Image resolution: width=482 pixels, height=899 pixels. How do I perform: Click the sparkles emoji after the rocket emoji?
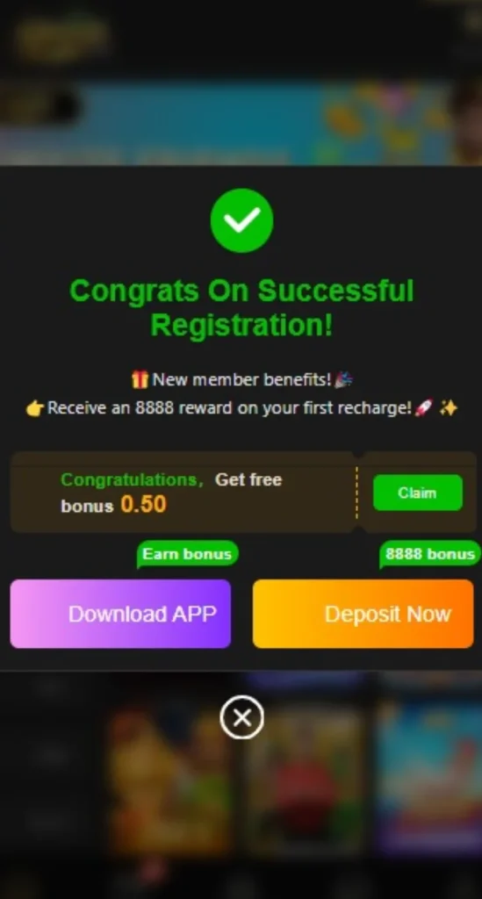448,408
